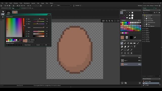The height and width of the screenshot is (91, 162).
Task: Click the Asset Browser search field
Action: pyautogui.click(x=149, y=13)
